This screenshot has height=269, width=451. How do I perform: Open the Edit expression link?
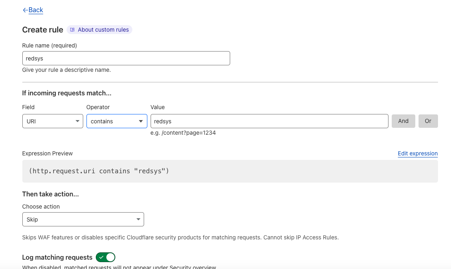point(418,153)
